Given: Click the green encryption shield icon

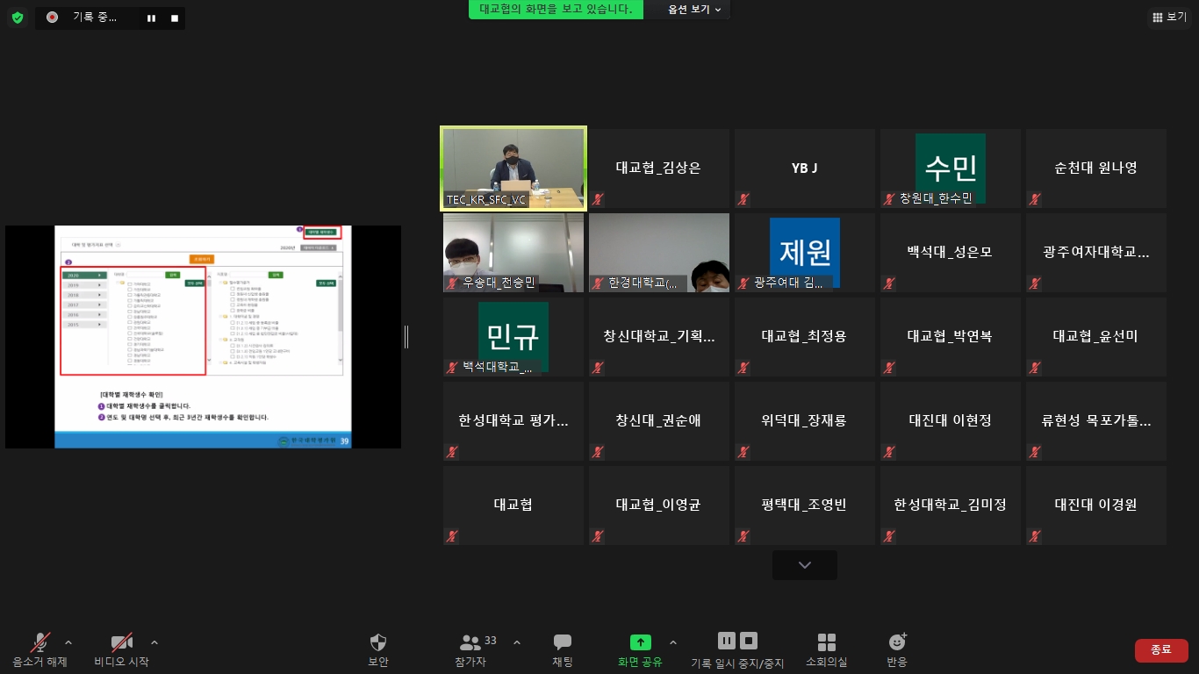Looking at the screenshot, I should (18, 18).
